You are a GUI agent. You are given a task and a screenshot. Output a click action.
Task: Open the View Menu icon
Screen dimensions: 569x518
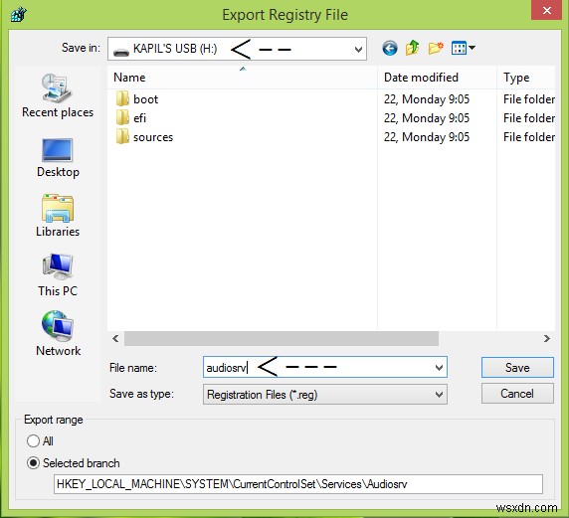click(459, 48)
